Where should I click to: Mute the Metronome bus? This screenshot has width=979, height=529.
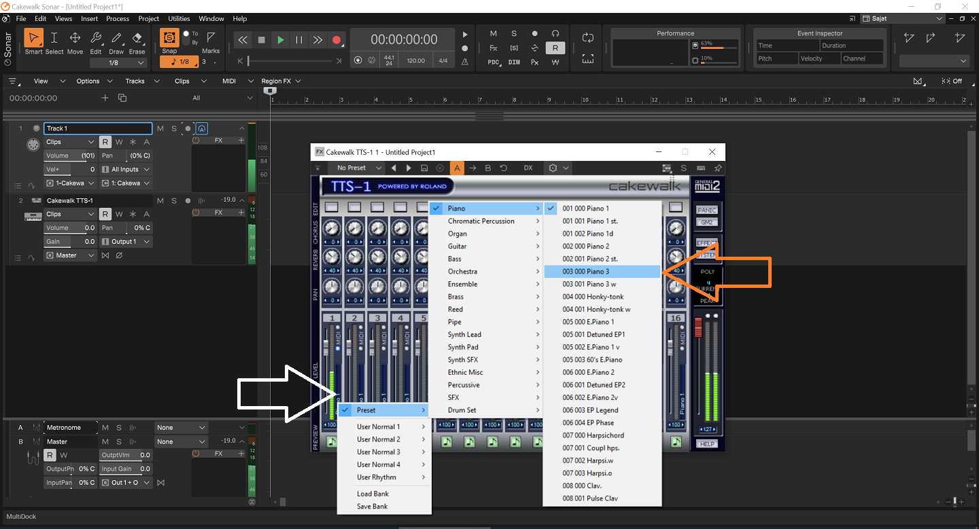tap(105, 428)
